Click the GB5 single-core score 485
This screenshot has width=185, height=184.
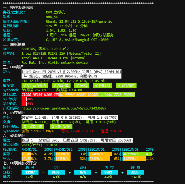(30, 99)
